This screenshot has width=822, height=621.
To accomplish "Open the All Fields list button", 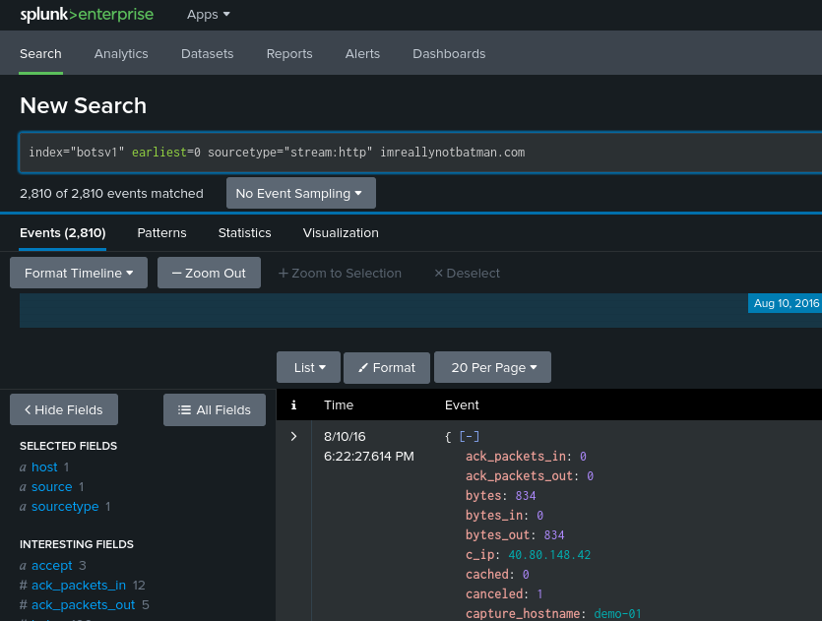I will (215, 409).
